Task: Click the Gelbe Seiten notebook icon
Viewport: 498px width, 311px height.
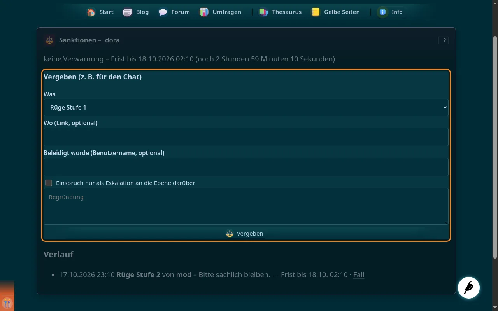Action: (316, 12)
